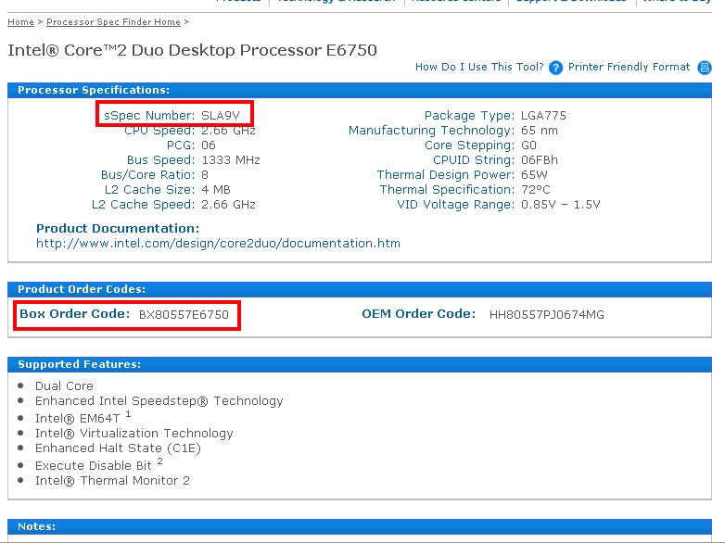Click Thermal Design Power value 65W
Screen dimensions: 725x543
coord(534,175)
